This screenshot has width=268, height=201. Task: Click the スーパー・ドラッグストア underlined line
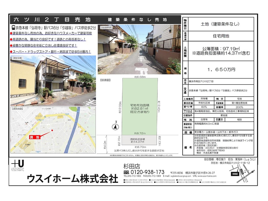pyautogui.click(x=51, y=52)
